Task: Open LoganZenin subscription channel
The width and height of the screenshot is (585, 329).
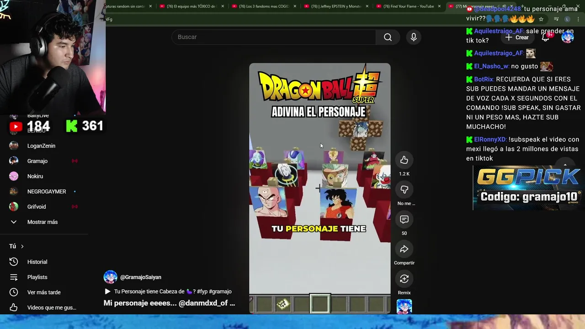Action: pos(41,146)
